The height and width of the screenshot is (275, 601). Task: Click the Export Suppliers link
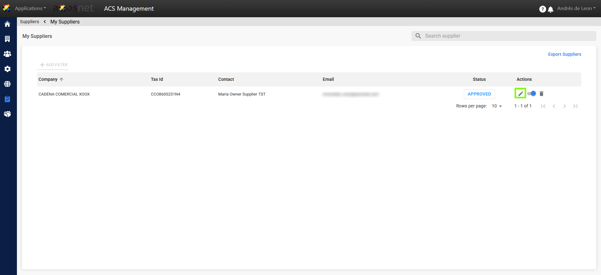(564, 54)
